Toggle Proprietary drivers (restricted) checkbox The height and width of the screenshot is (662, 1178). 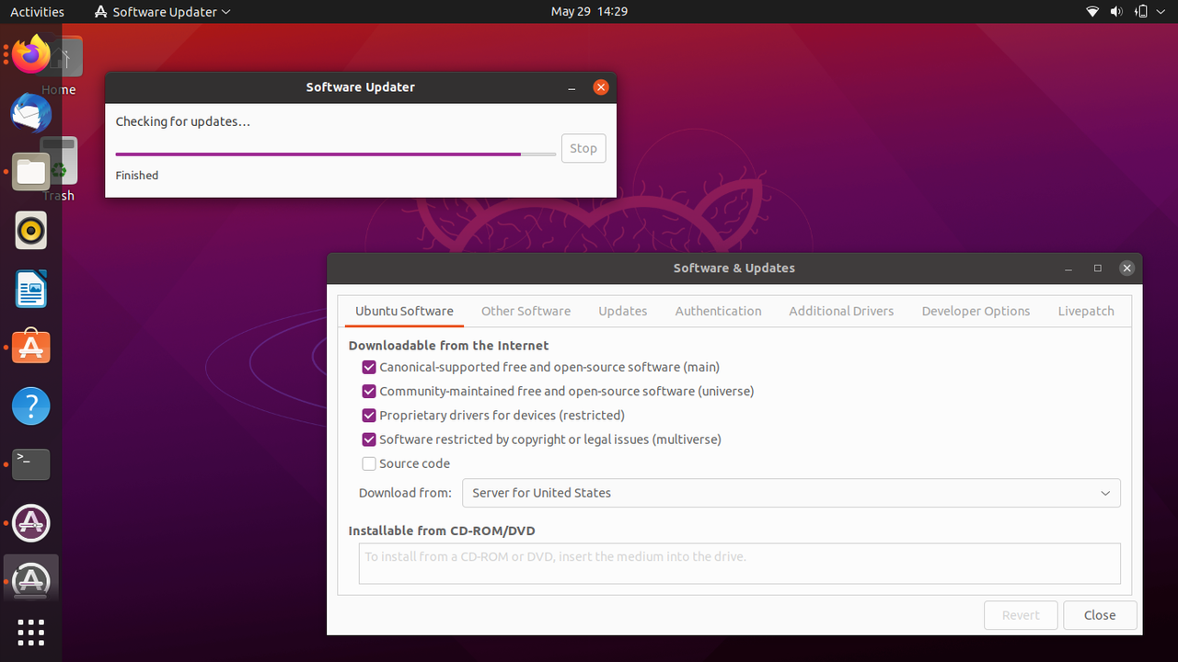(x=369, y=416)
